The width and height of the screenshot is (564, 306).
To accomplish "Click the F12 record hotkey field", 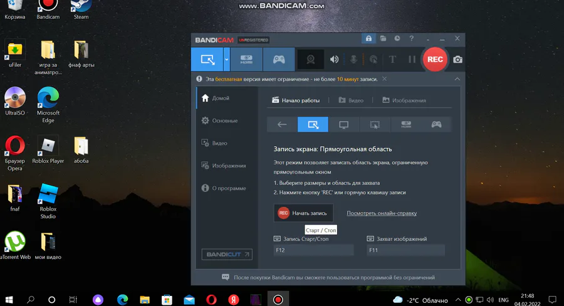I will point(314,250).
